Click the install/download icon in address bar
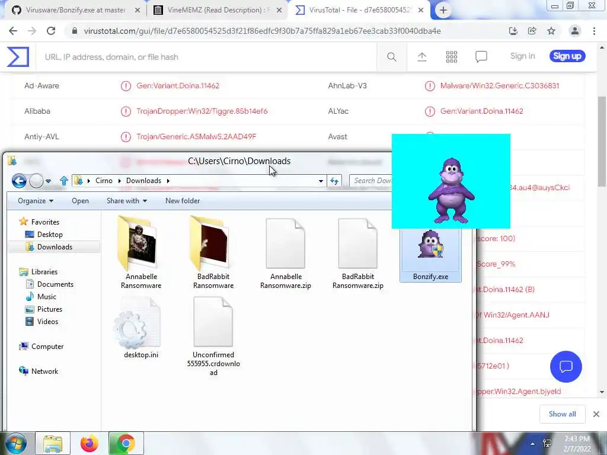 click(x=513, y=31)
